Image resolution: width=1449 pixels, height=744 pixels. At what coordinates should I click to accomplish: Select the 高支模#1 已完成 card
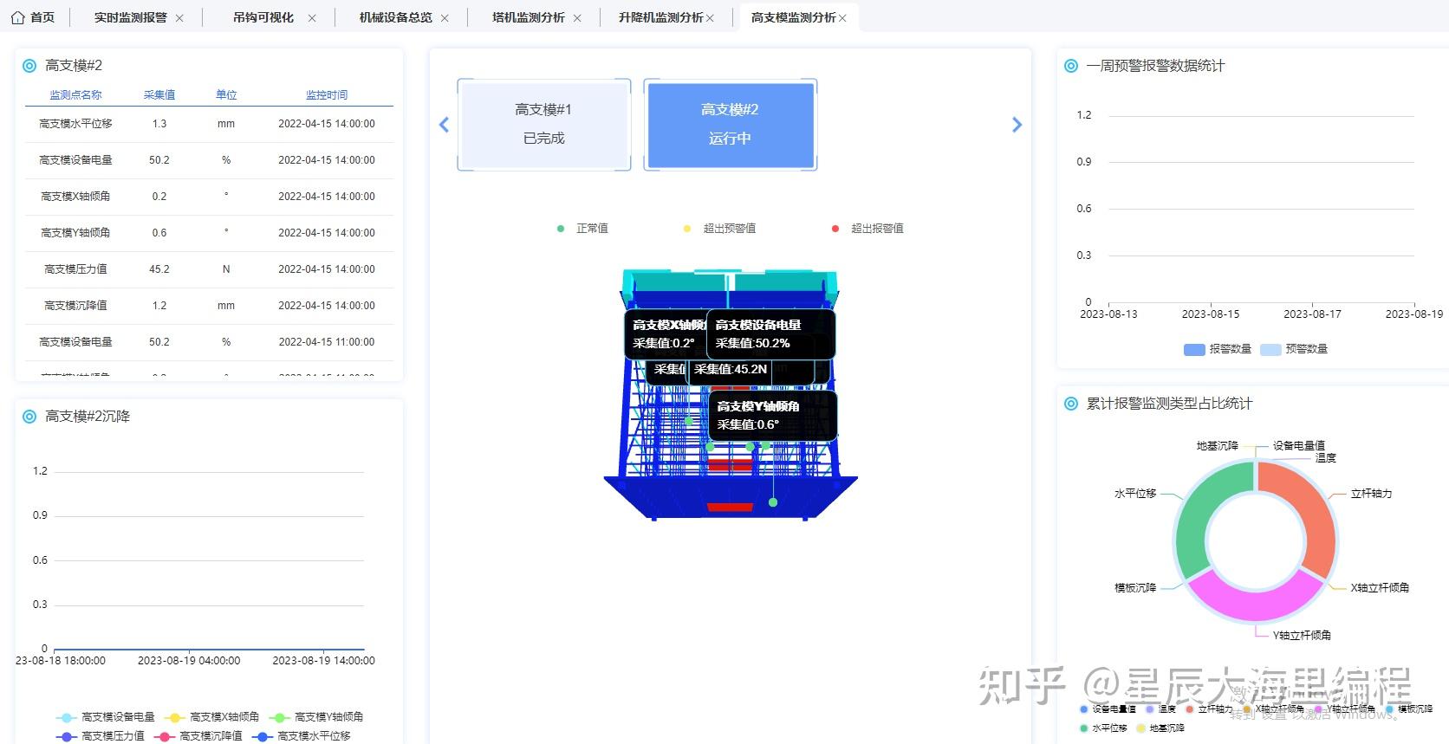pos(544,125)
